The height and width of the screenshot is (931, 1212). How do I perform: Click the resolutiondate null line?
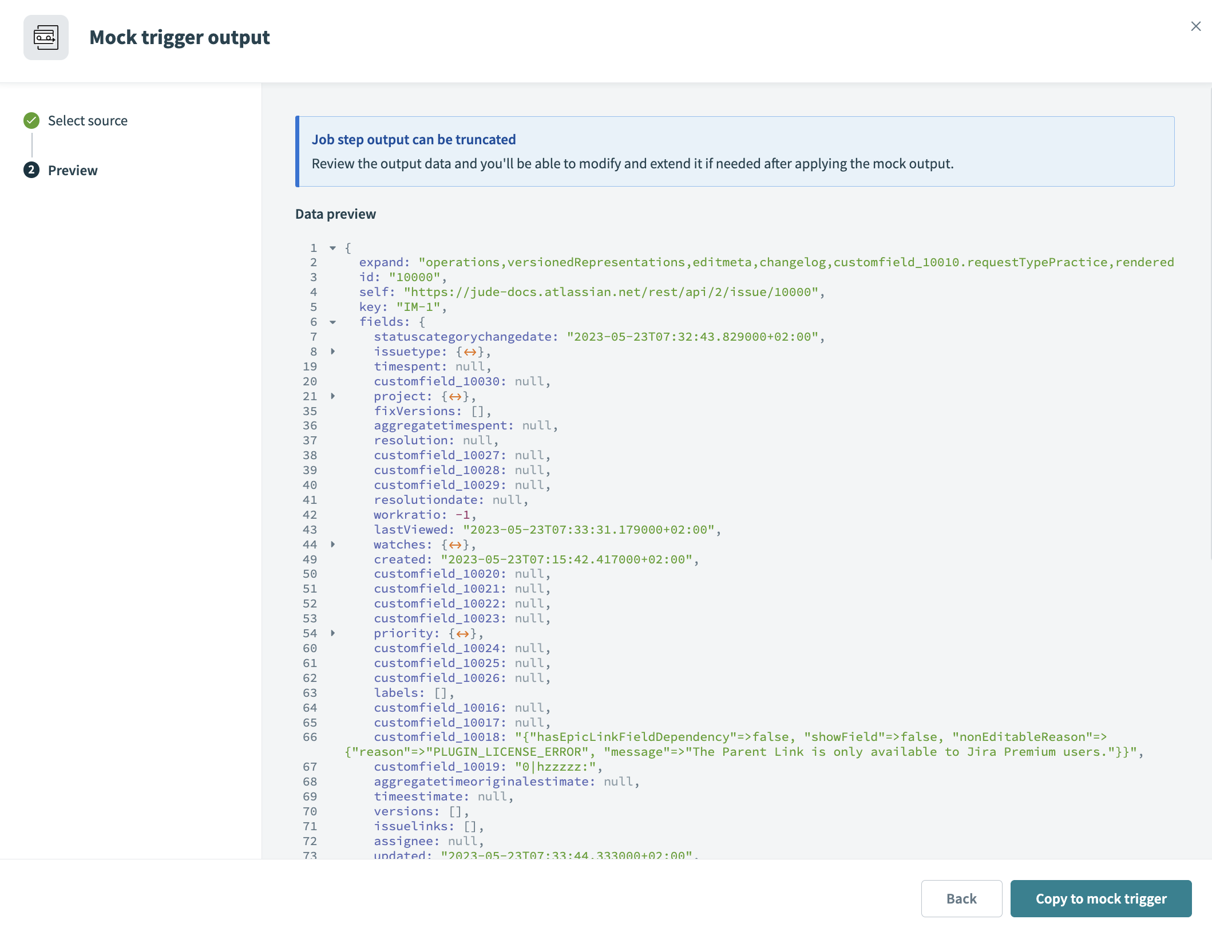[x=451, y=500]
